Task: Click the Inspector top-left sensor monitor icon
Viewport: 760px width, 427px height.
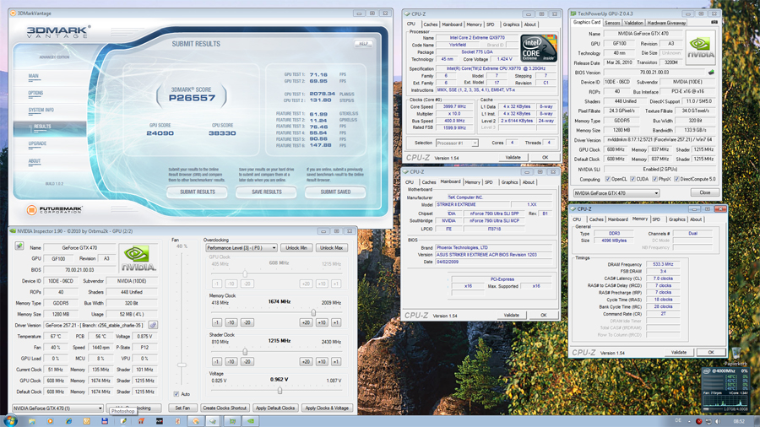Action: click(x=19, y=246)
